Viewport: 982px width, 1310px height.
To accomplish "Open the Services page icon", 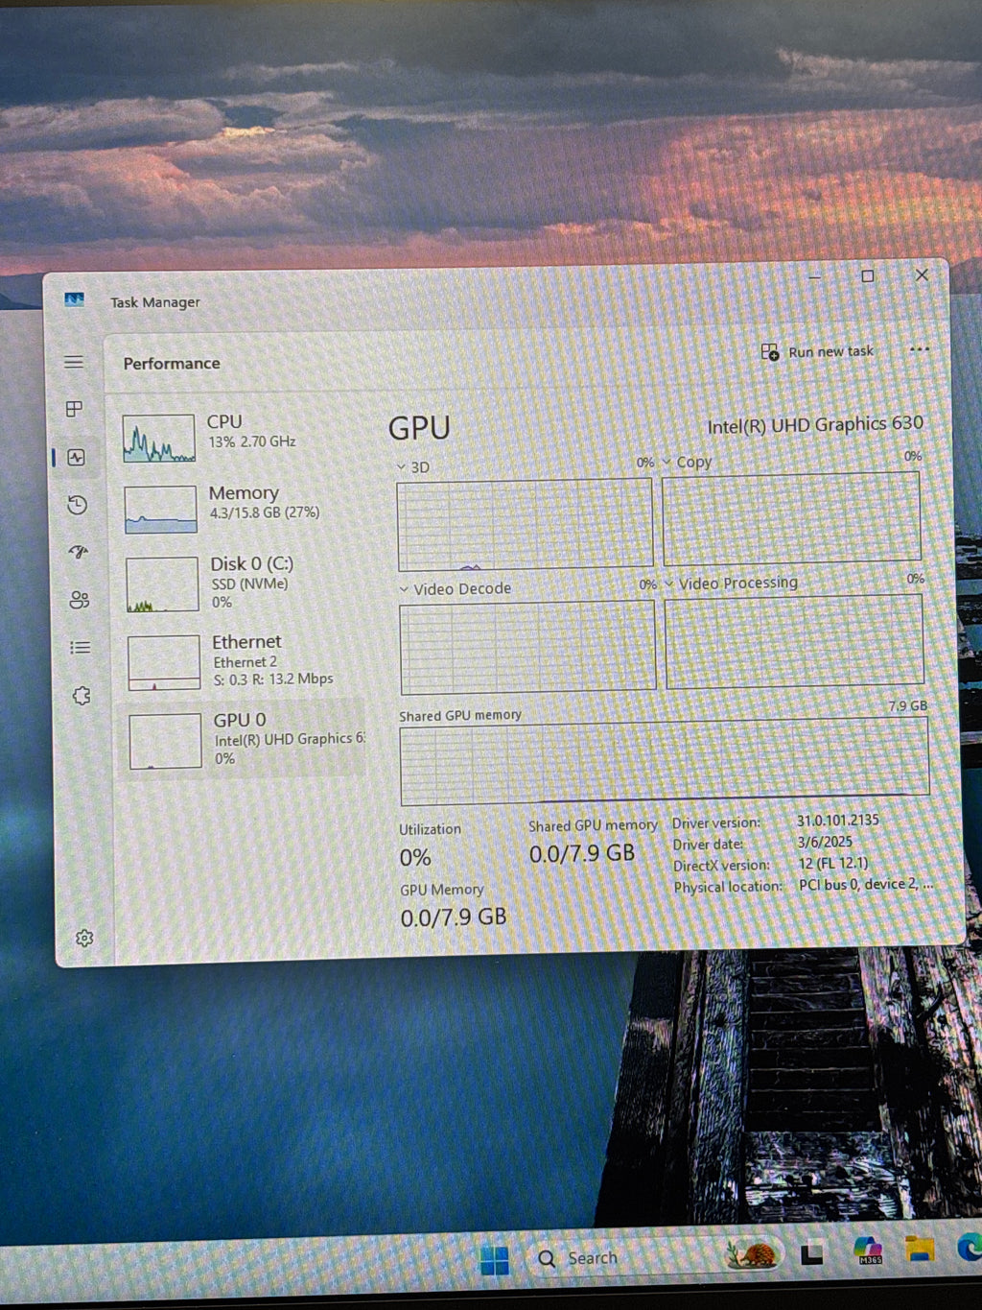I will [x=82, y=696].
